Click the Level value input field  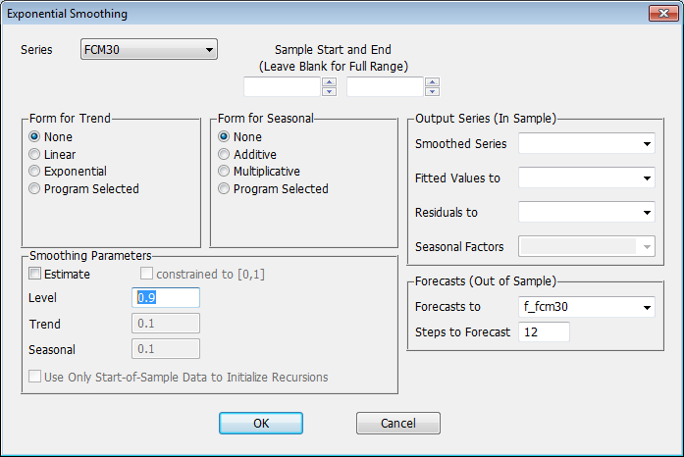166,297
